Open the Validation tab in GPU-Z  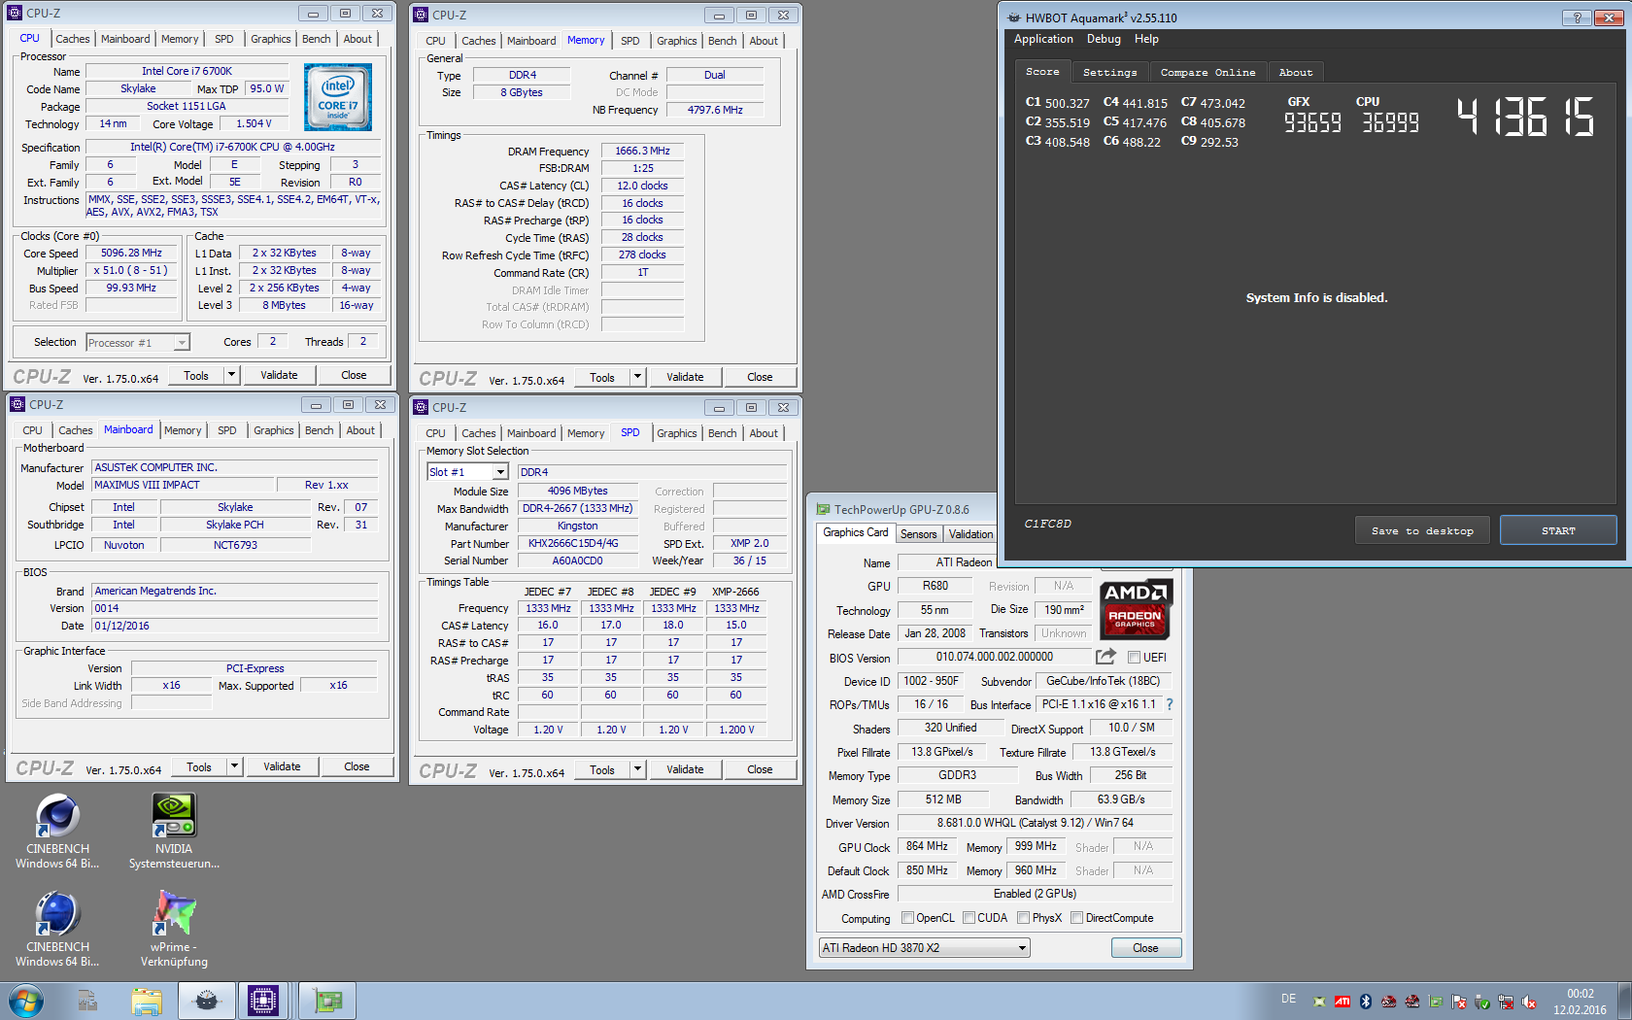pos(970,534)
